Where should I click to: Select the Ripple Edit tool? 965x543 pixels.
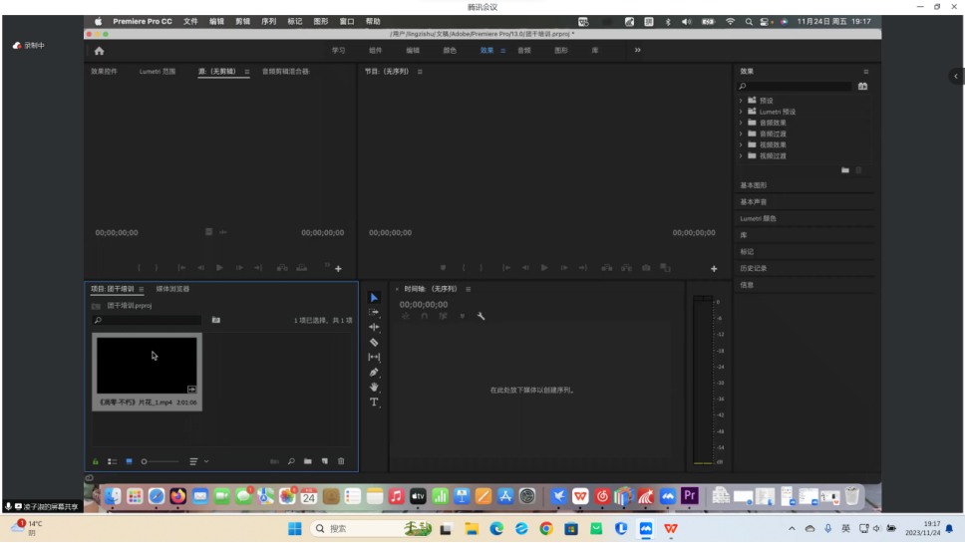click(x=374, y=327)
